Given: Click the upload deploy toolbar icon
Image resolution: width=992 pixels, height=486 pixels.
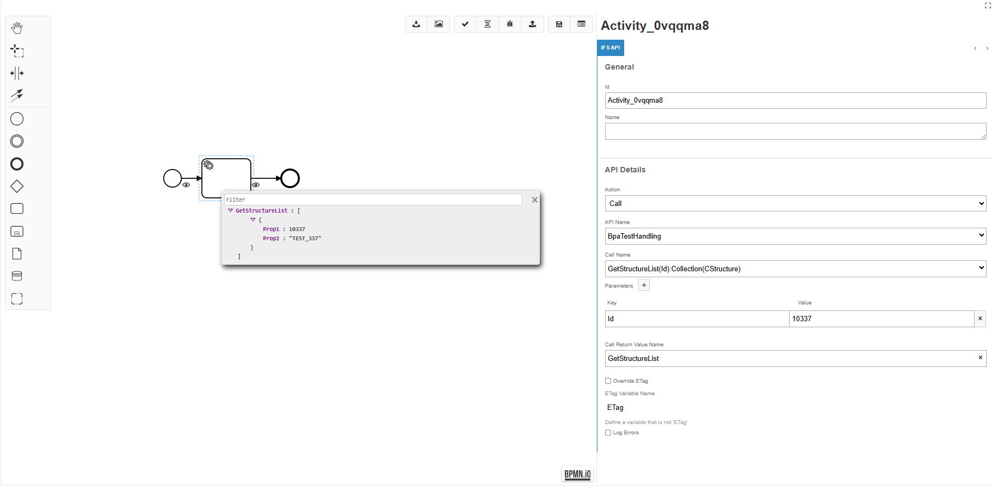Looking at the screenshot, I should coord(533,24).
